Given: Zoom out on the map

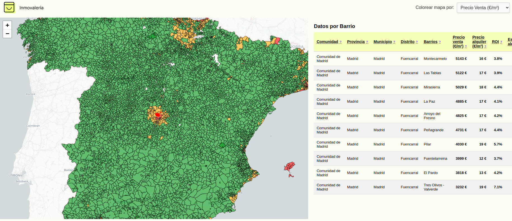Looking at the screenshot, I should pyautogui.click(x=7, y=34).
